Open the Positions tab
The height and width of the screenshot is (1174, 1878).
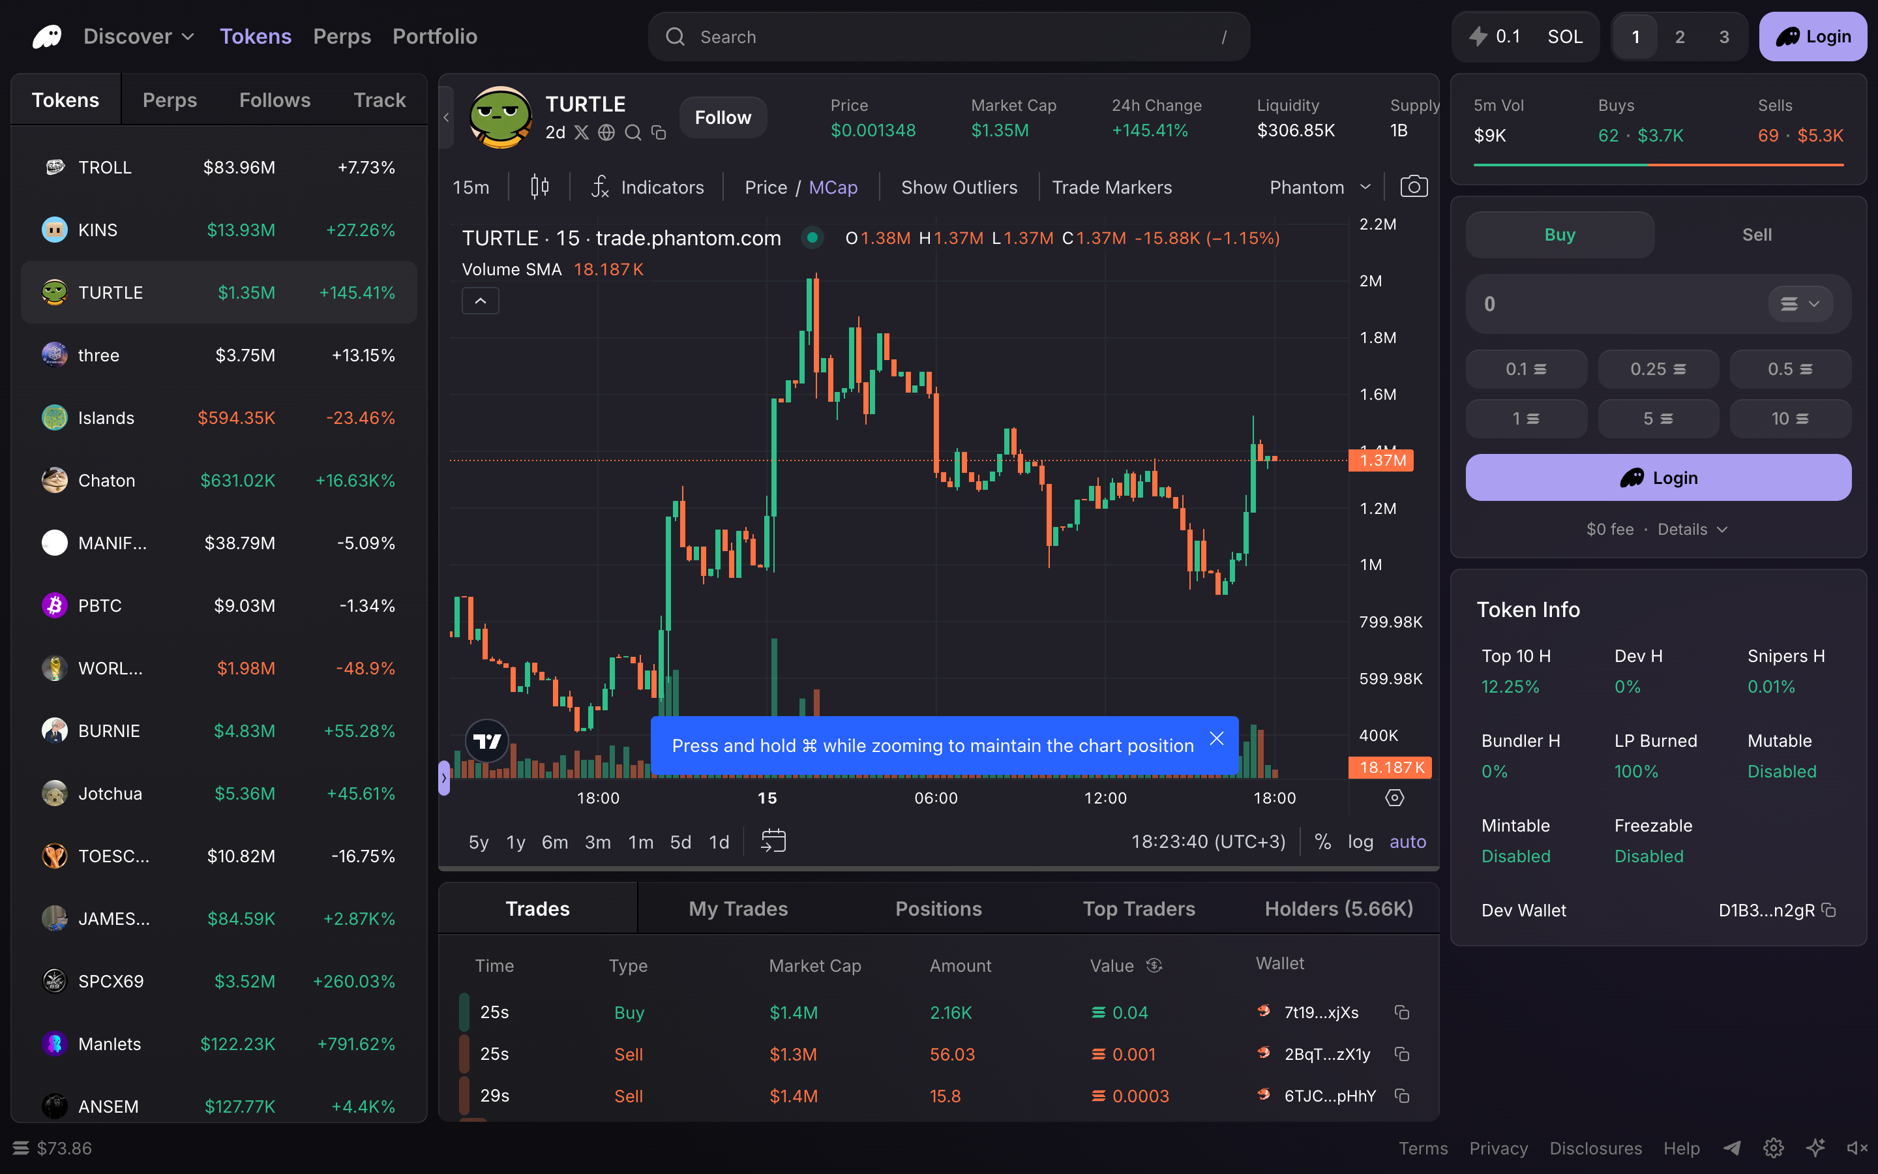938,909
